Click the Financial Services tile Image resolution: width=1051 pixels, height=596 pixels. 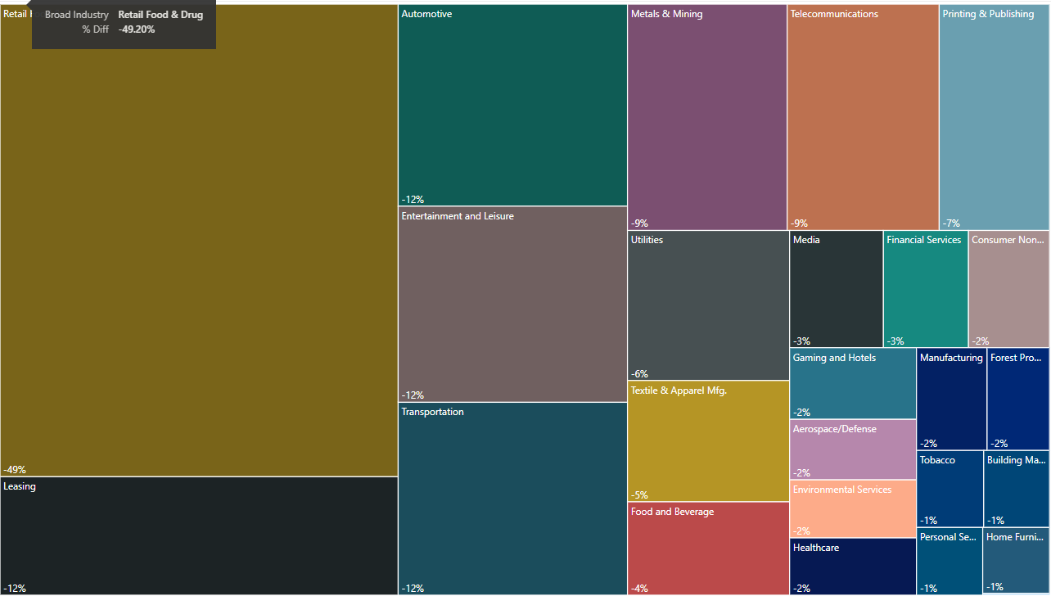[926, 289]
